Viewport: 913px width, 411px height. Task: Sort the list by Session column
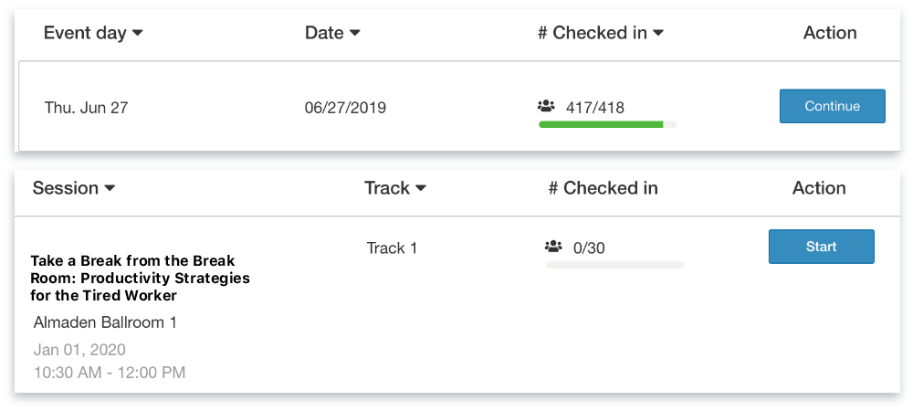73,188
